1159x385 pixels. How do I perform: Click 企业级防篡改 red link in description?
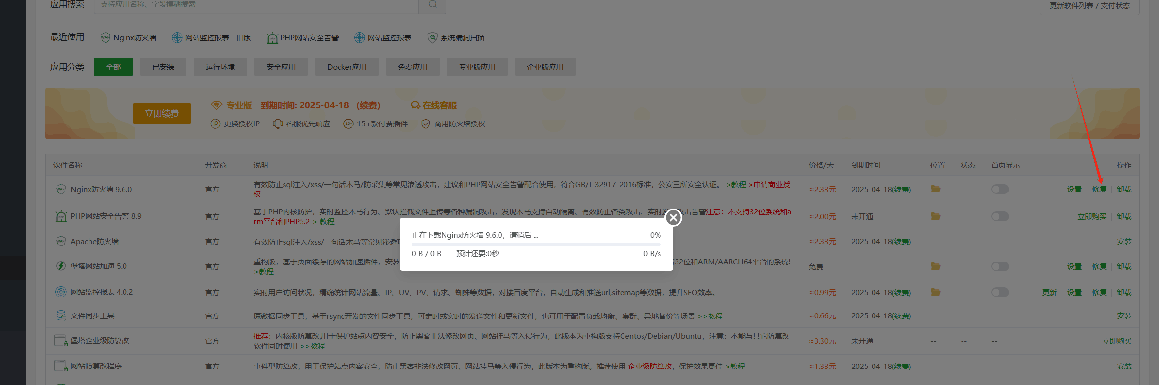[x=649, y=366]
